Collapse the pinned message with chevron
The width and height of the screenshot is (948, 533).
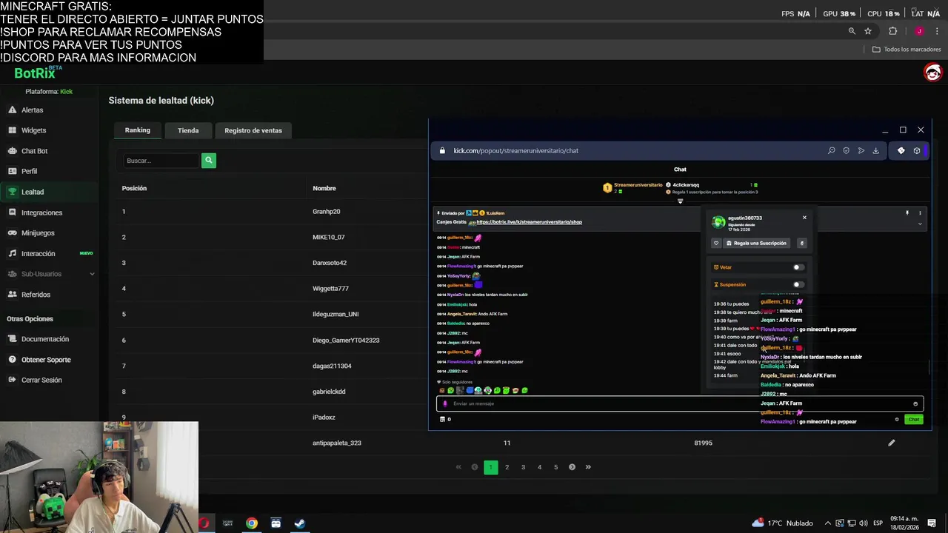point(920,224)
